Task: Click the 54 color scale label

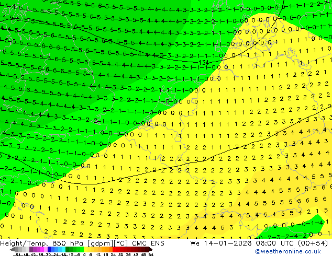Action: pos(150,255)
